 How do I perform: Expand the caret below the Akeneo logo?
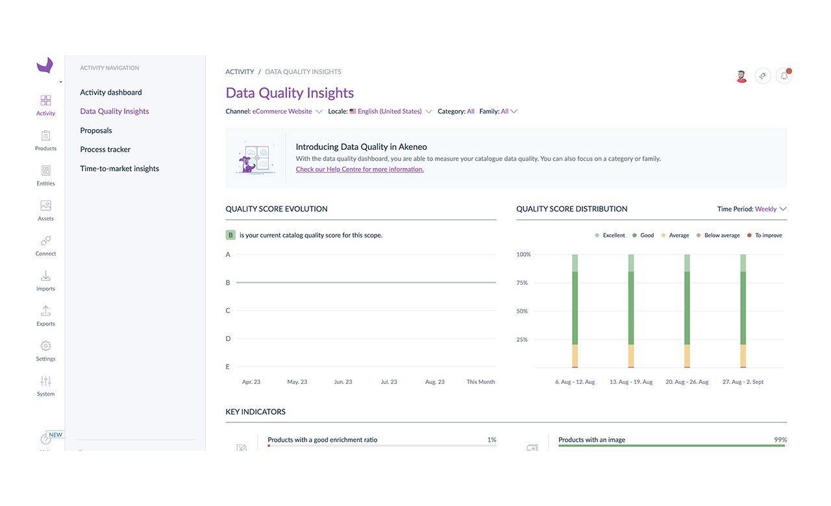[x=60, y=82]
